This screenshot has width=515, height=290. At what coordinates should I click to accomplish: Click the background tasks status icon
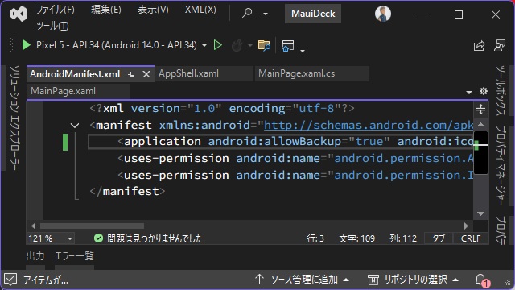click(x=10, y=280)
